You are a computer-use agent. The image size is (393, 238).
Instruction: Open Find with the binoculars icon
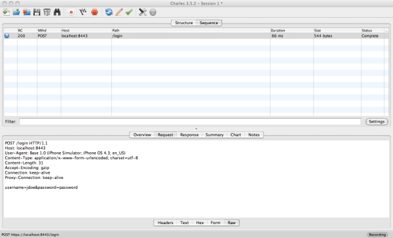(x=57, y=12)
